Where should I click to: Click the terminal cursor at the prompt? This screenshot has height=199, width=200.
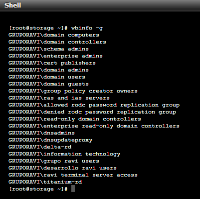[73, 189]
